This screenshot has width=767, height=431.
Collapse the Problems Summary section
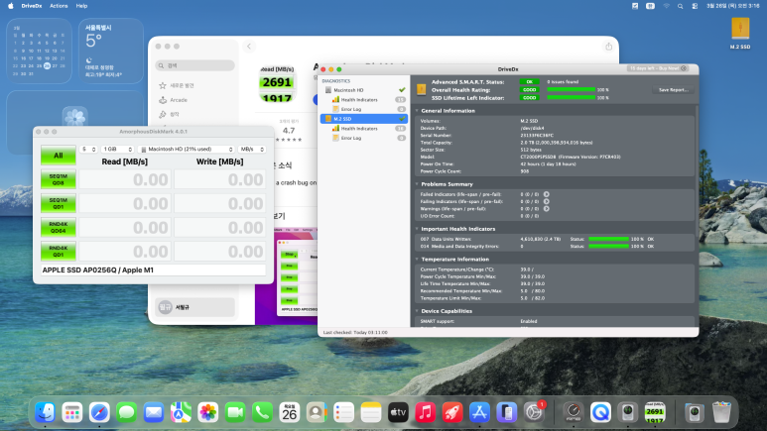(x=417, y=184)
